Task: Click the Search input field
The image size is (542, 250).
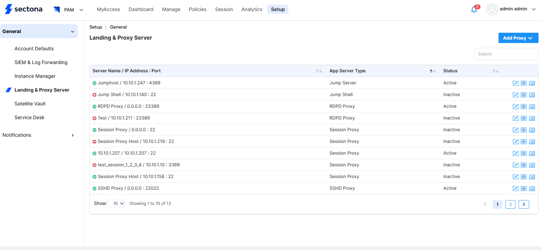Action: (x=506, y=54)
